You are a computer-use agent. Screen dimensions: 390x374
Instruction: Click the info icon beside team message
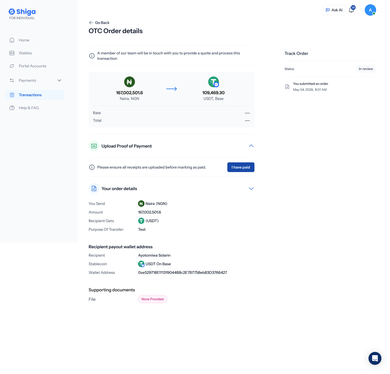click(92, 56)
